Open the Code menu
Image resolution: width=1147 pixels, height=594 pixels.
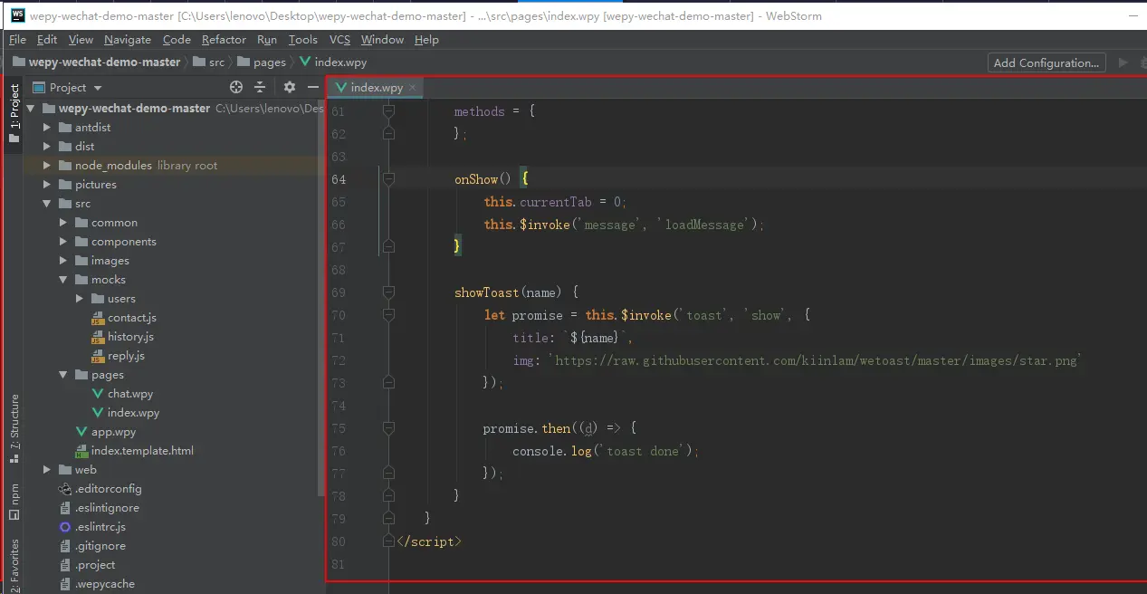click(x=177, y=39)
